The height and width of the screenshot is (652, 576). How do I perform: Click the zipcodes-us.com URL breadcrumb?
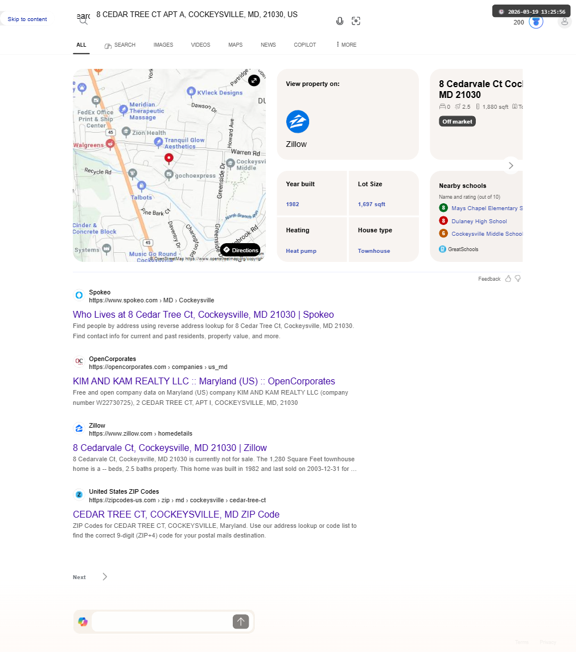[x=178, y=500]
